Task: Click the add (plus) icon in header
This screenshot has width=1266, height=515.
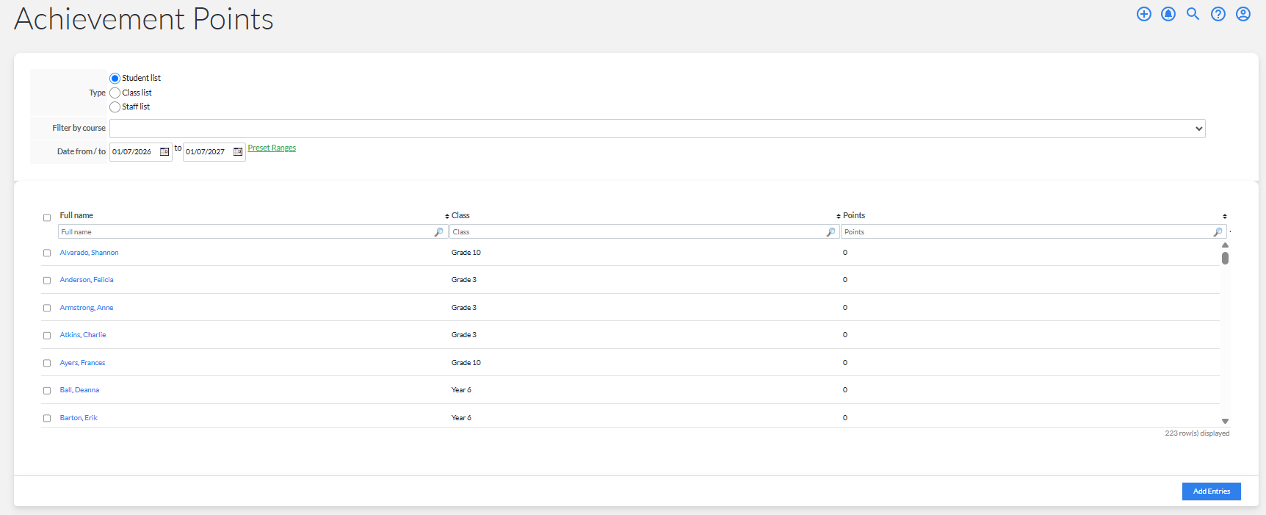Action: 1143,14
